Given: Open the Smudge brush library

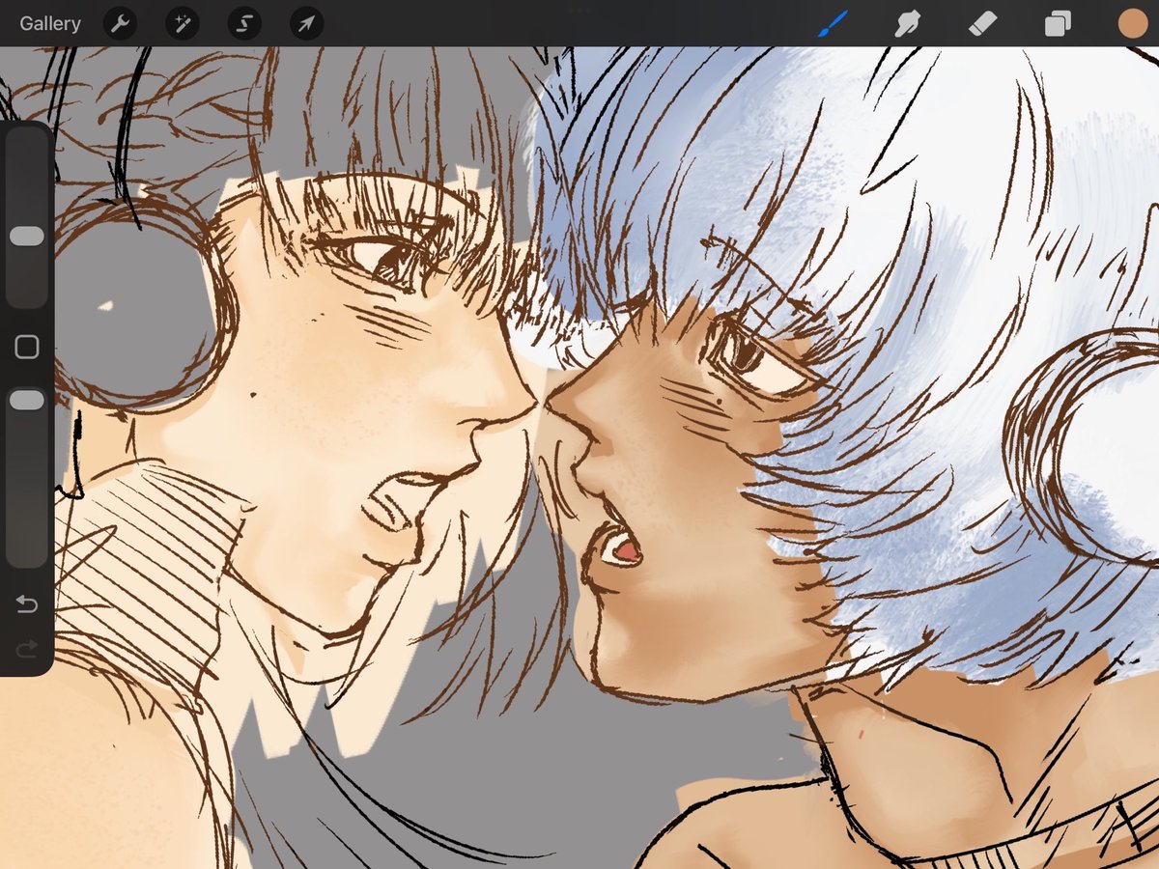Looking at the screenshot, I should (908, 23).
